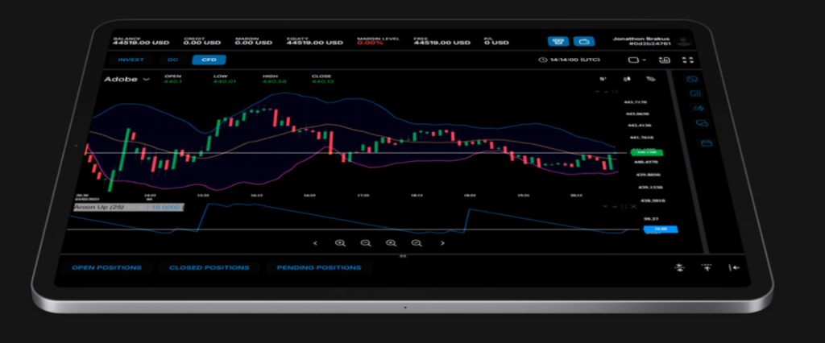This screenshot has width=825, height=343.
Task: Open the CLOSED POSITIONS tab
Action: point(209,268)
